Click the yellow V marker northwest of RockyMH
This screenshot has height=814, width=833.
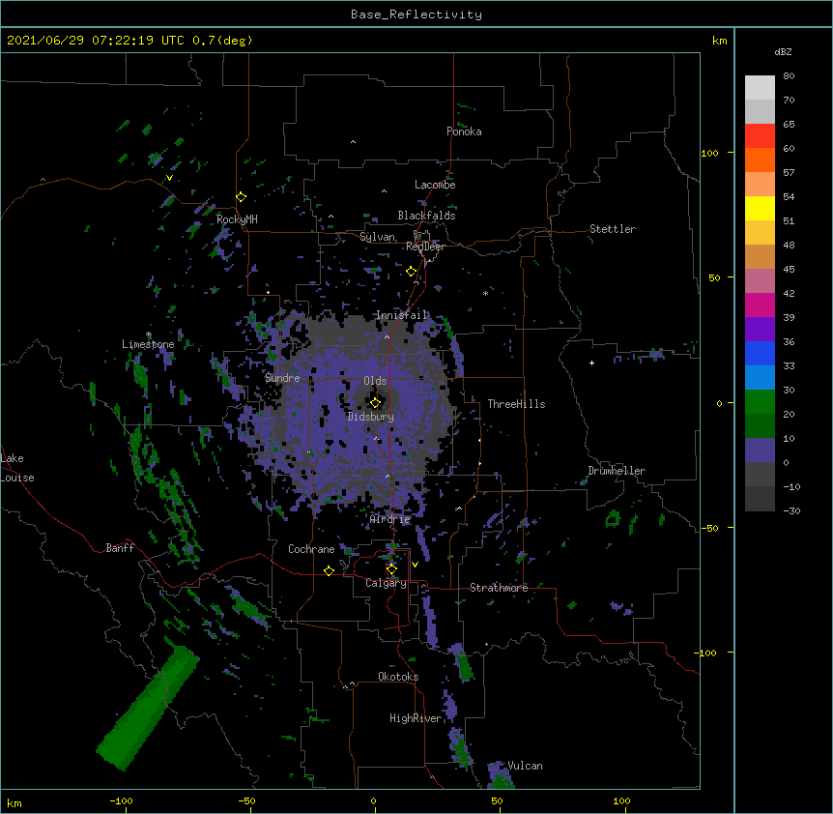(x=169, y=178)
